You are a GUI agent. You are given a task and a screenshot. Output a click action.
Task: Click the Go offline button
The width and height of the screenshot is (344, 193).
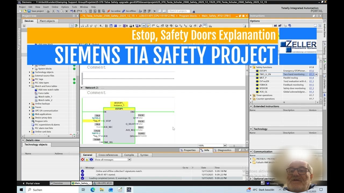point(129,11)
